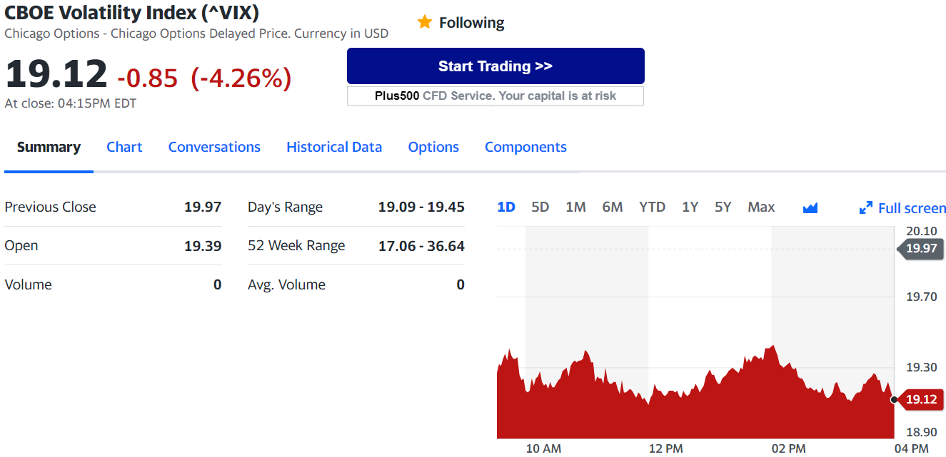Viewport: 946px width, 457px height.
Task: Click the Start Trading button
Action: click(495, 66)
